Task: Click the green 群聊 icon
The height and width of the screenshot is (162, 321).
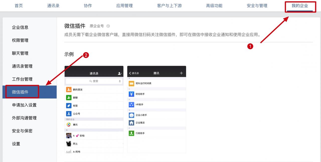Action: pos(69,98)
